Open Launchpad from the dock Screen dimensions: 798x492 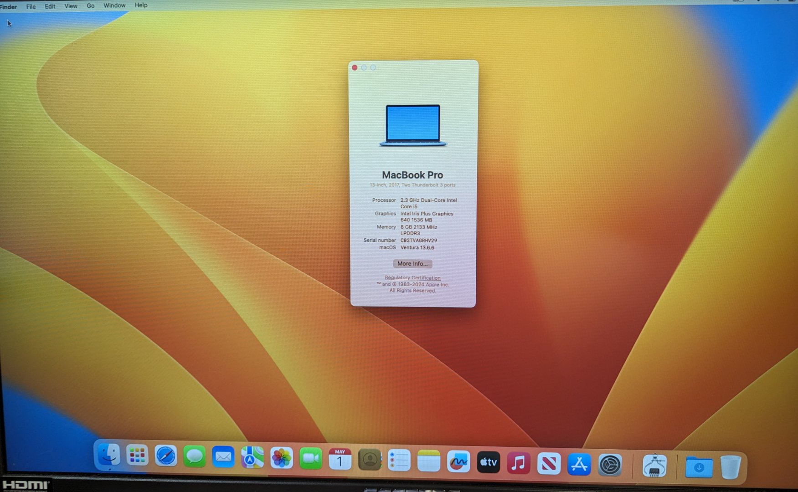(137, 455)
